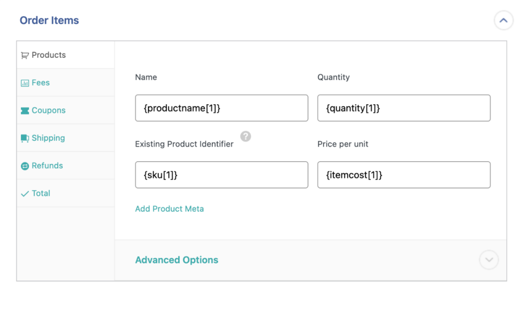This screenshot has width=523, height=314.
Task: Click the Order Items heading
Action: point(50,20)
